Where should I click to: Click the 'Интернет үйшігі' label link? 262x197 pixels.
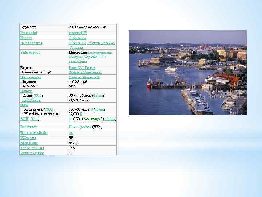34,133
